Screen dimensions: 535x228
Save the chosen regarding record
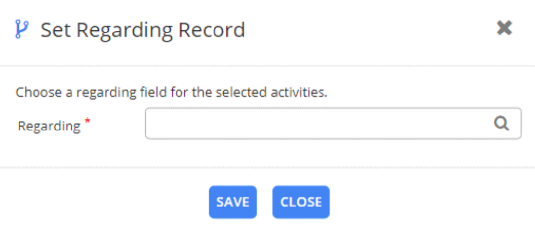233,202
